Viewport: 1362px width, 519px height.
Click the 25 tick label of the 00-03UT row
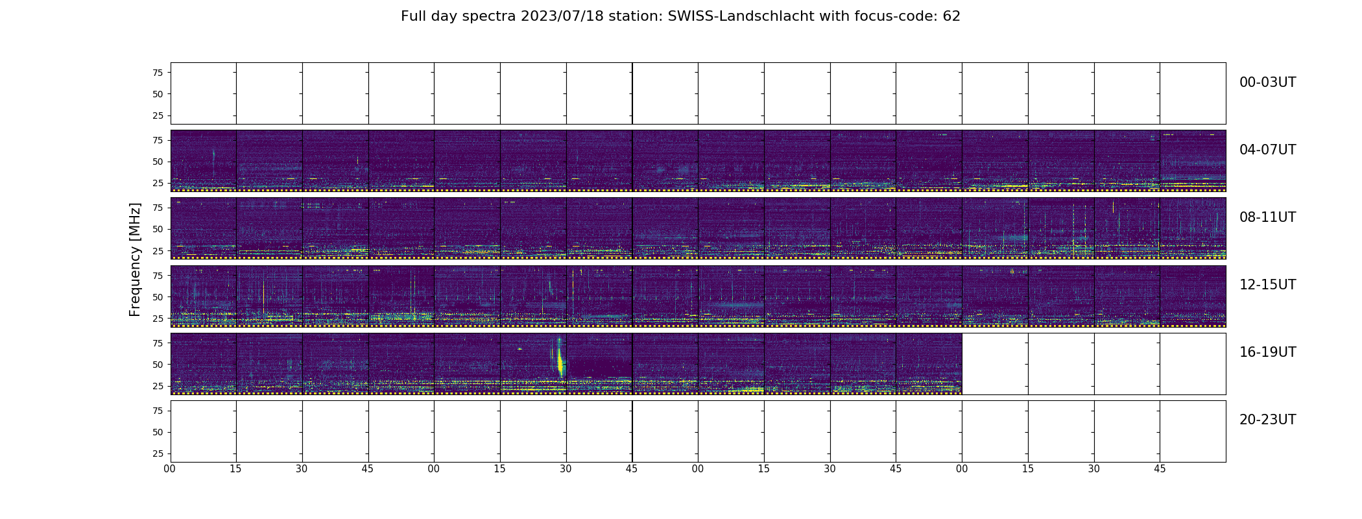pos(158,115)
